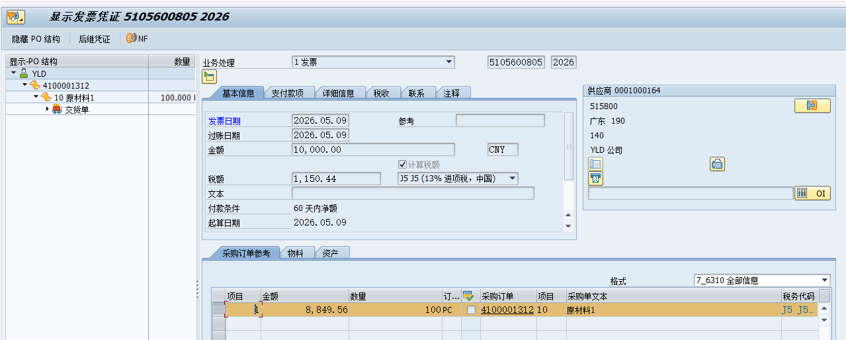Click the header area scroll down arrow
Image resolution: width=846 pixels, height=340 pixels.
[x=568, y=226]
